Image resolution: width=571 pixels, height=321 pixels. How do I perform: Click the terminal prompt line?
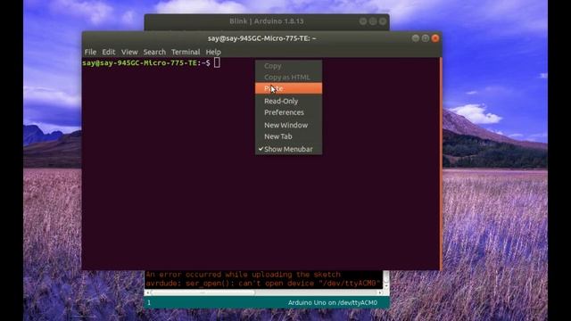151,63
